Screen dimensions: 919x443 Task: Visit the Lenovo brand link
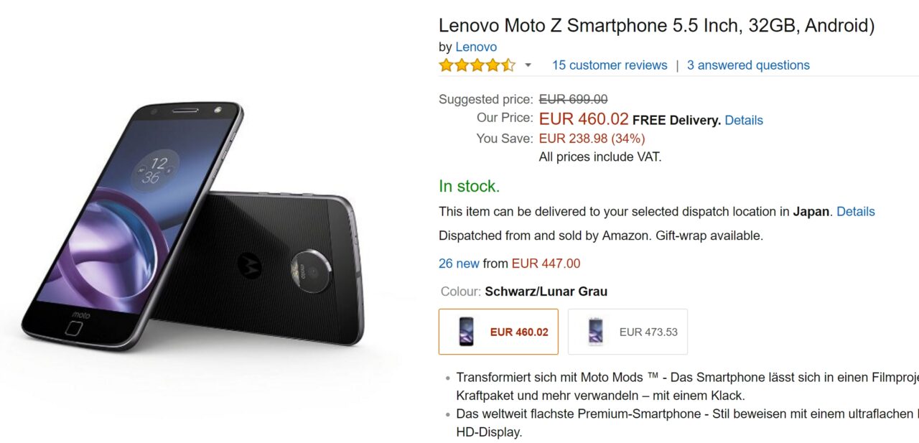pos(476,47)
